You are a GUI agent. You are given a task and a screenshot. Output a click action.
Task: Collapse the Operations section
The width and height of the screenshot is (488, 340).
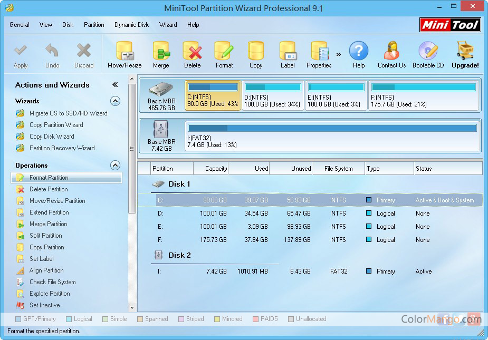115,165
